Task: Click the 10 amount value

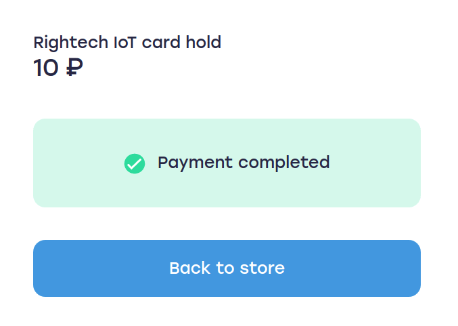Action: click(x=46, y=68)
